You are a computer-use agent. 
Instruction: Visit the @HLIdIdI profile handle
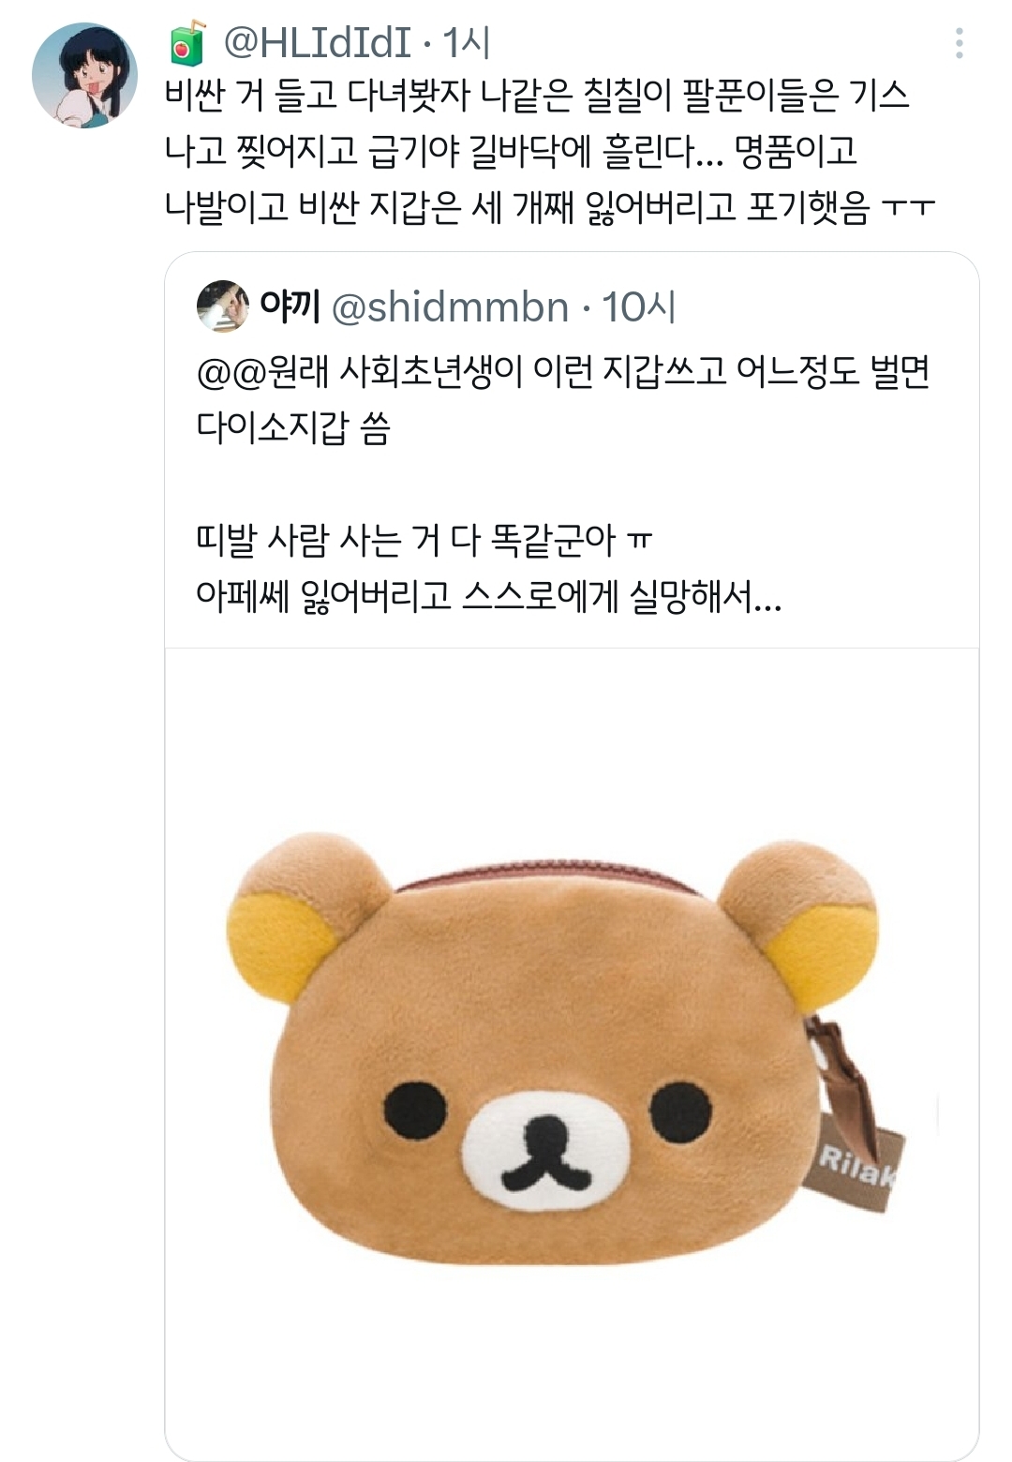click(x=319, y=43)
